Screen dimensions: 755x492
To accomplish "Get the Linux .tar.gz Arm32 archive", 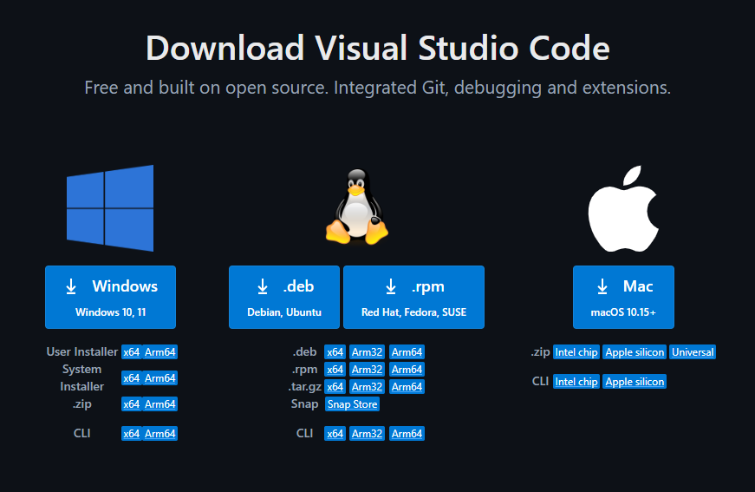I will click(367, 387).
